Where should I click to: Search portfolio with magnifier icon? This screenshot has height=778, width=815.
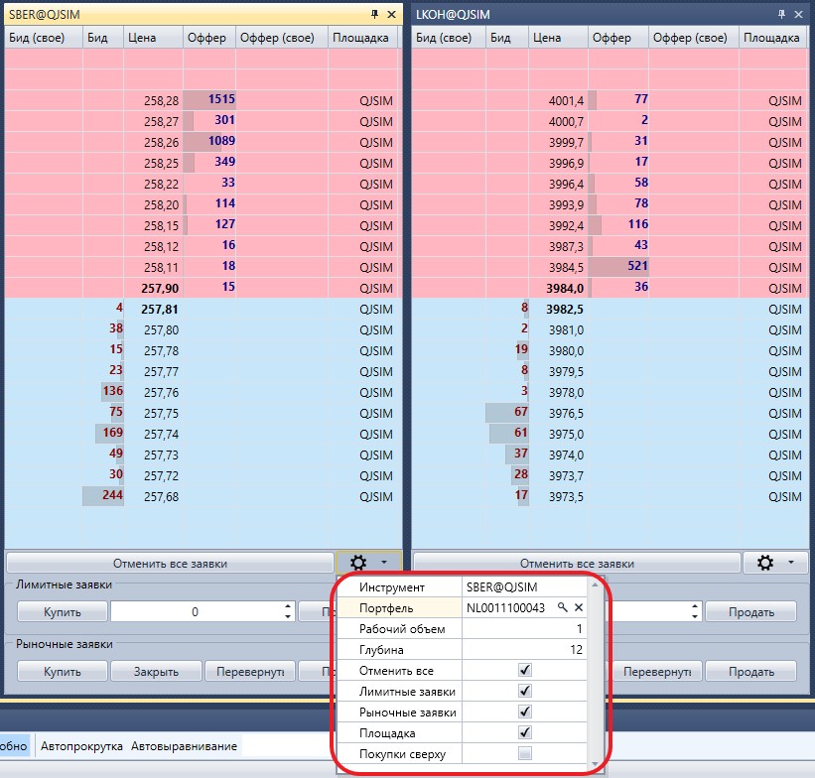click(x=563, y=607)
